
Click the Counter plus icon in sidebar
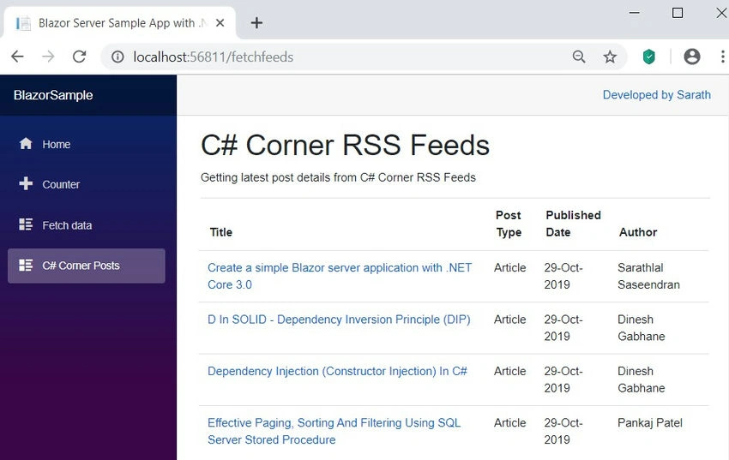coord(26,184)
